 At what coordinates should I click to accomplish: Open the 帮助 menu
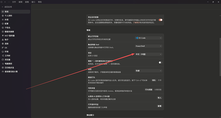40,2
